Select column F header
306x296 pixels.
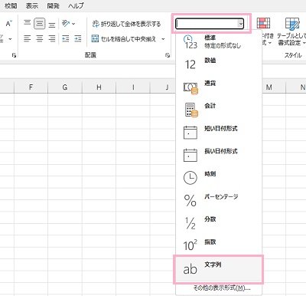(31, 87)
